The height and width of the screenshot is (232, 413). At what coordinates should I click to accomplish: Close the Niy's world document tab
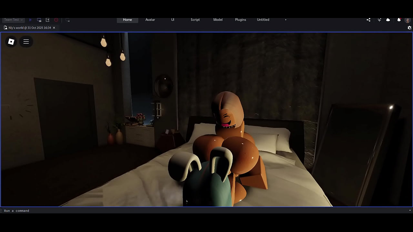tap(54, 28)
